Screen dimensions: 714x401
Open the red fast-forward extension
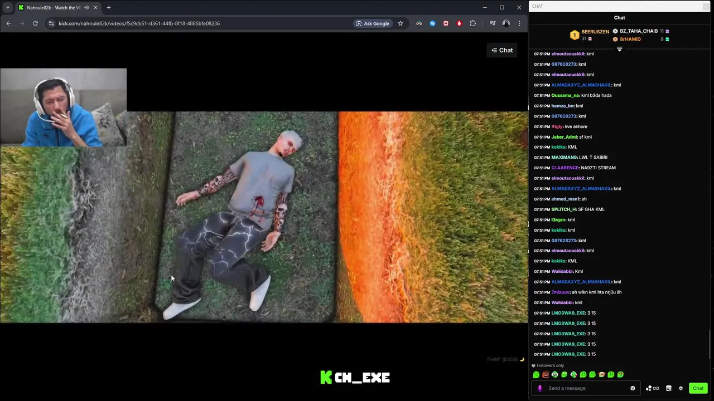pos(446,23)
